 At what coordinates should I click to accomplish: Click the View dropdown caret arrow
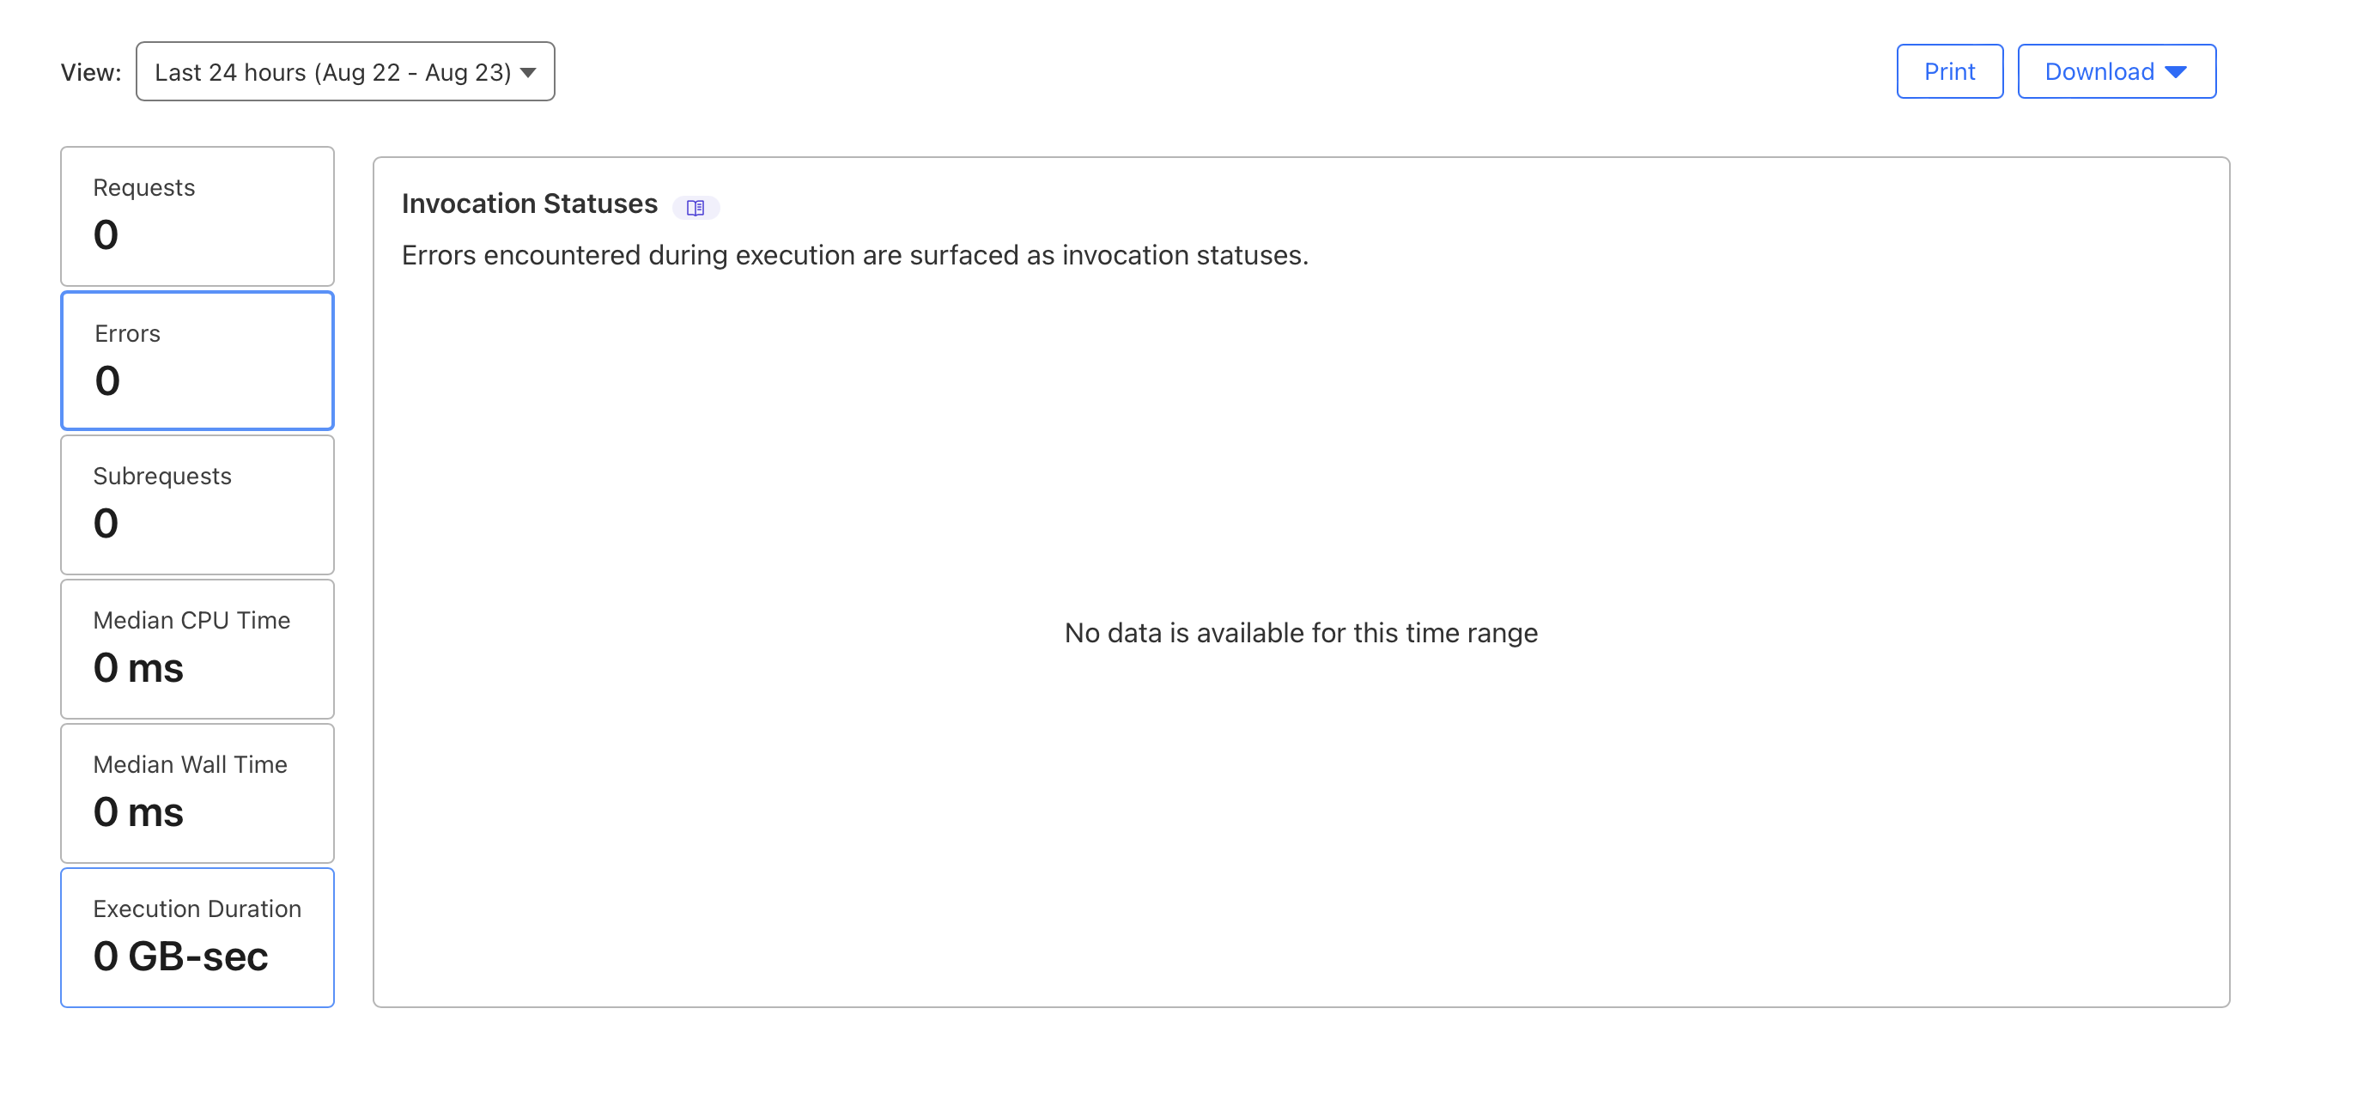527,70
